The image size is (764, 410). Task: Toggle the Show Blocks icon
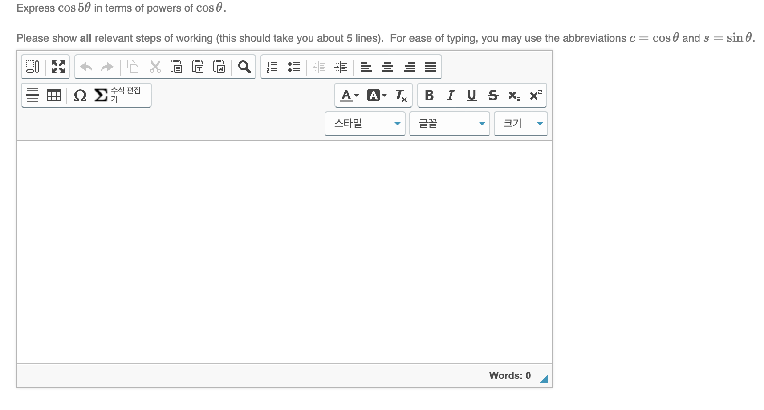[33, 67]
